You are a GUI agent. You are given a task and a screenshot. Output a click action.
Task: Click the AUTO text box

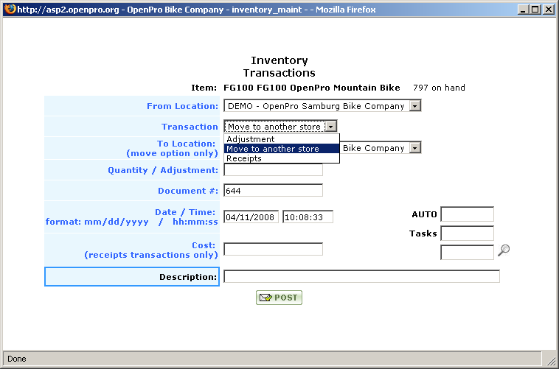click(x=467, y=214)
